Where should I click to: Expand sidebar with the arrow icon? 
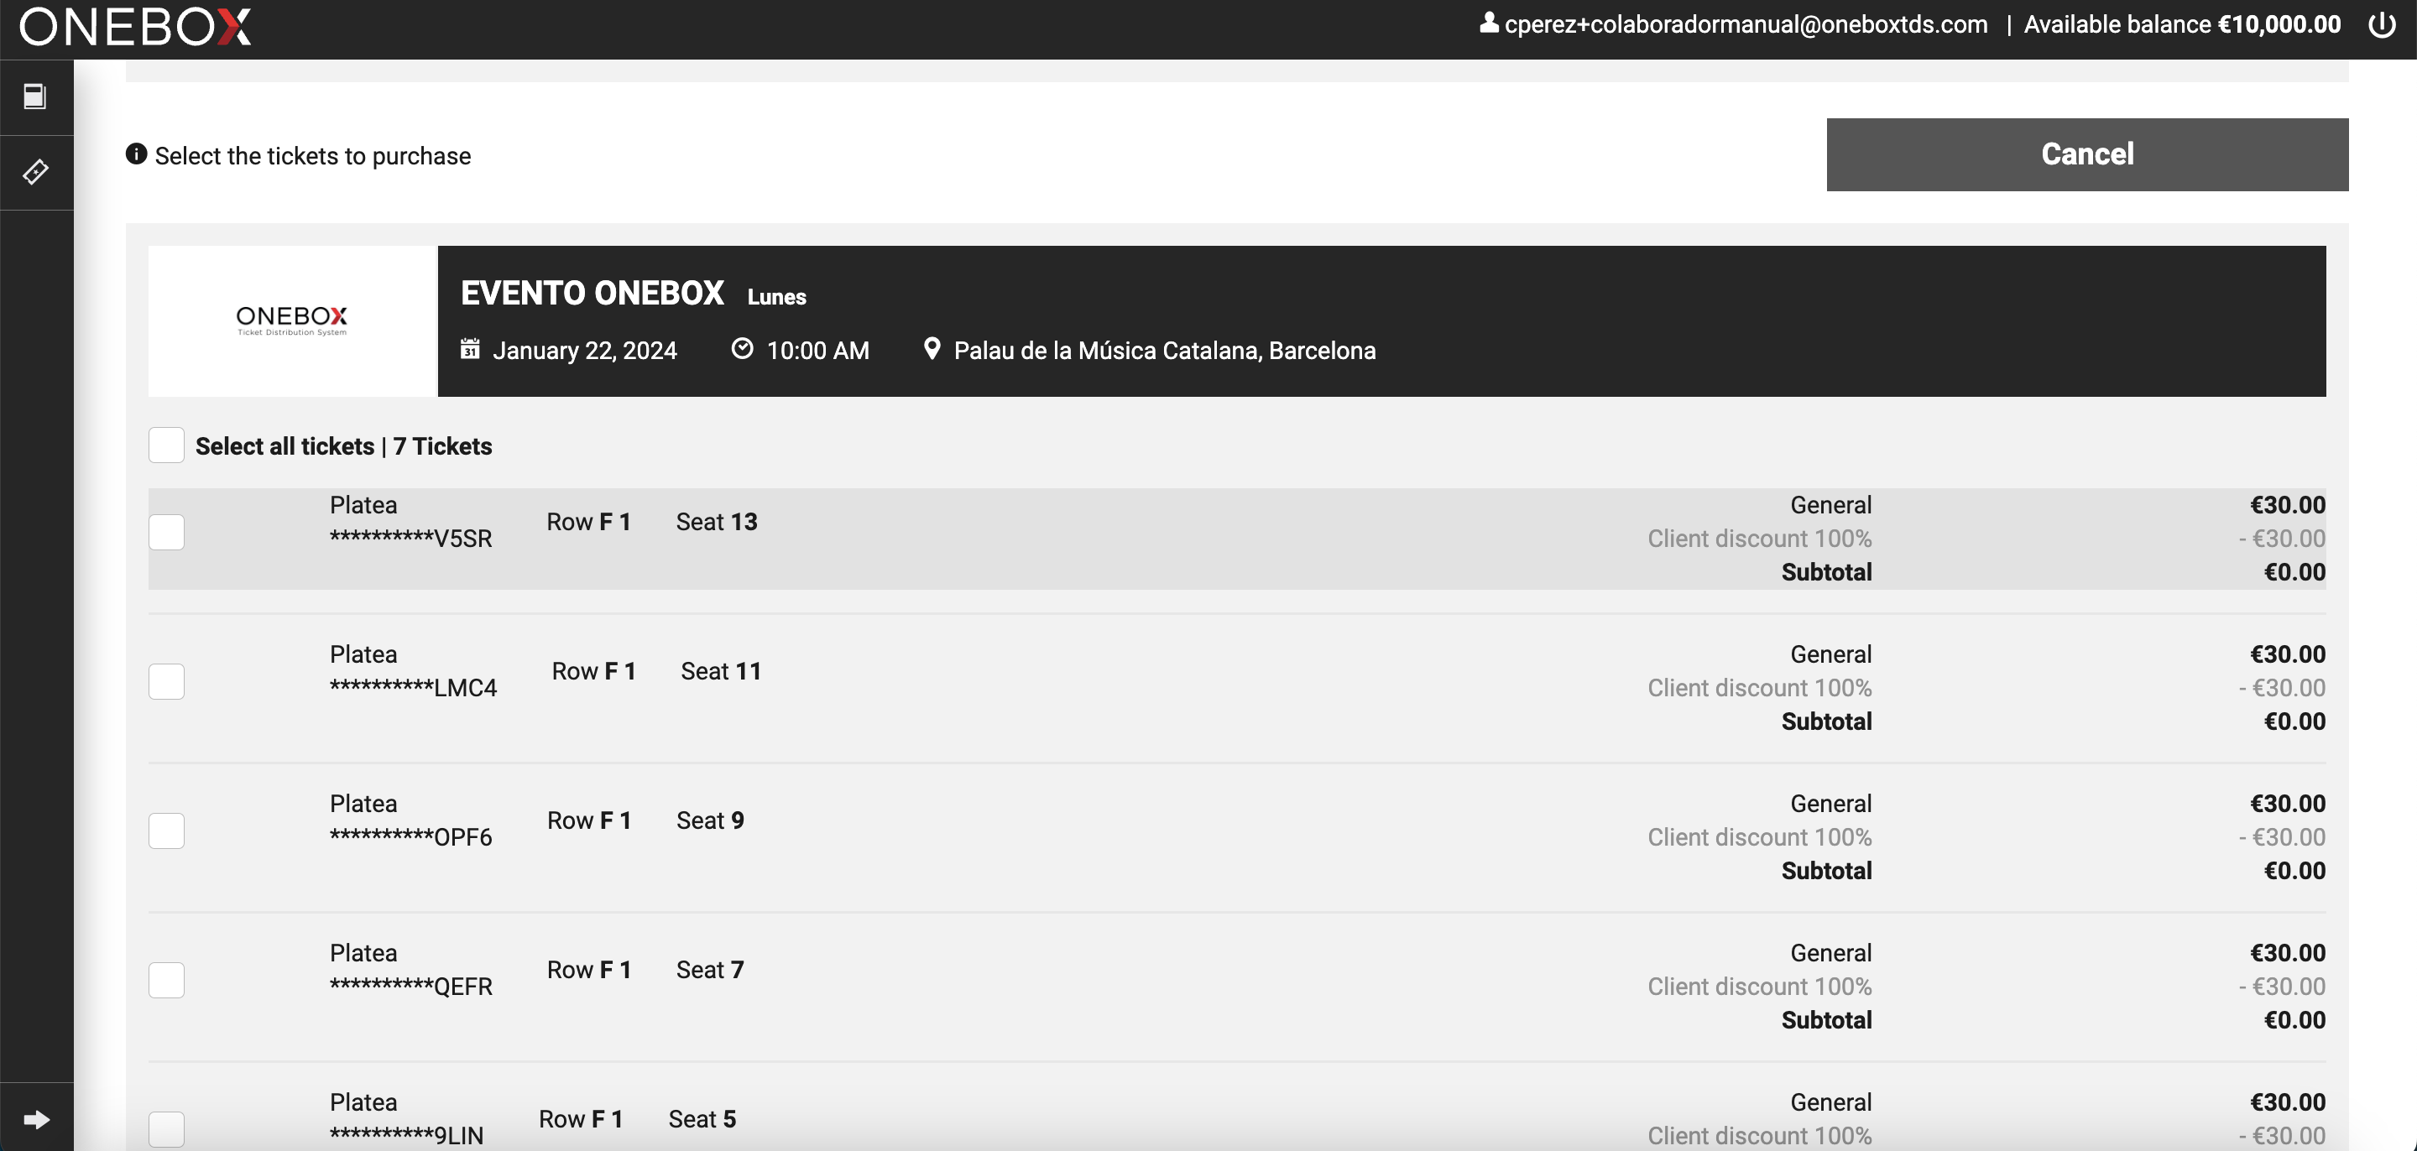tap(35, 1119)
